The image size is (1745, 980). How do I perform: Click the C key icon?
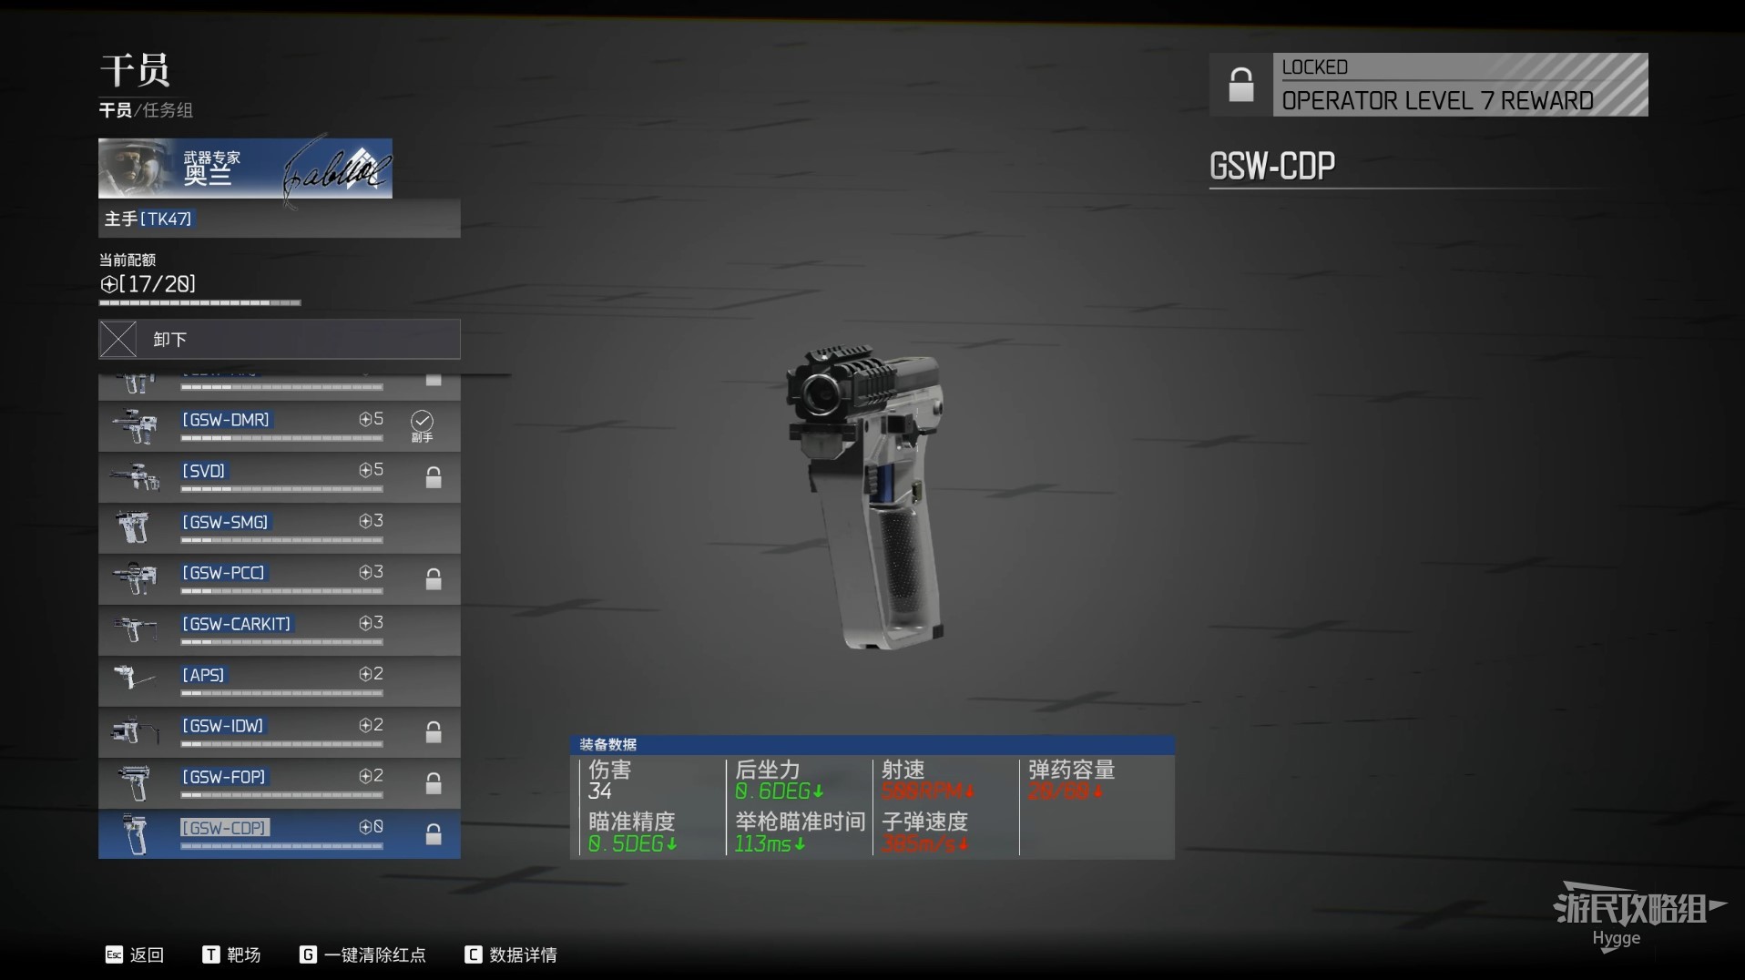pyautogui.click(x=473, y=954)
